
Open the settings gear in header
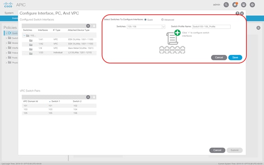pos(252,5)
